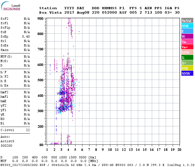Select the X- dark green legend swatch

(x=187, y=58)
